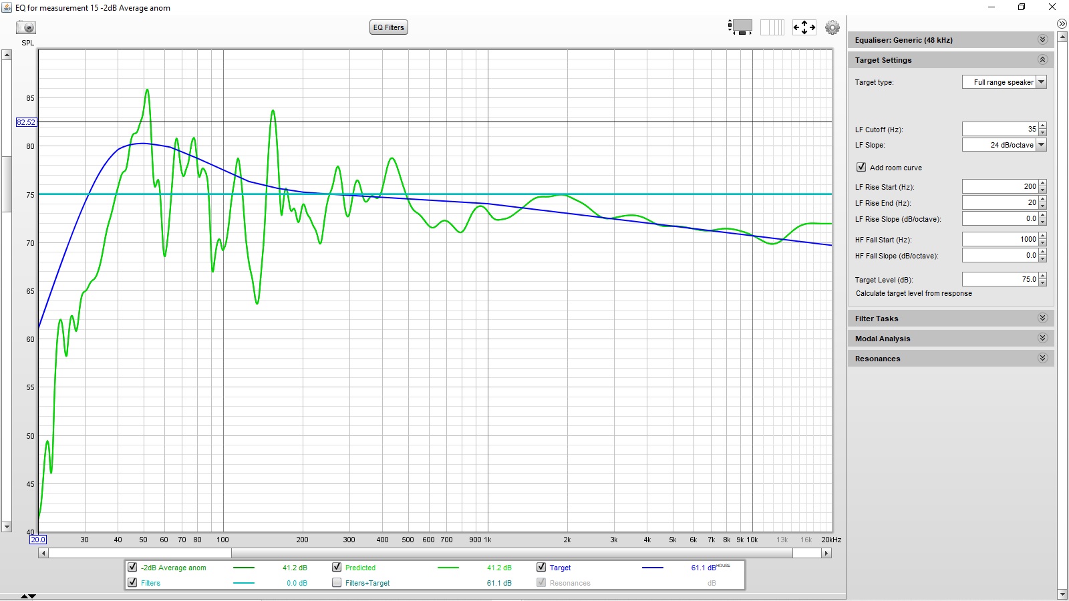Decrease LF Rise Start with down stepper

pyautogui.click(x=1043, y=190)
